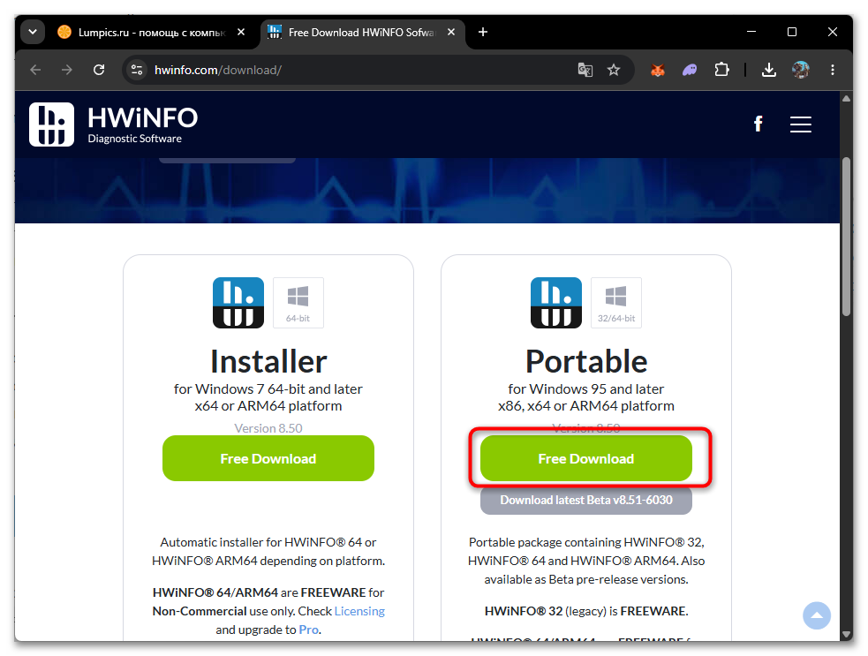The width and height of the screenshot is (868, 656).
Task: Click the scroll-to-top round button
Action: point(817,615)
